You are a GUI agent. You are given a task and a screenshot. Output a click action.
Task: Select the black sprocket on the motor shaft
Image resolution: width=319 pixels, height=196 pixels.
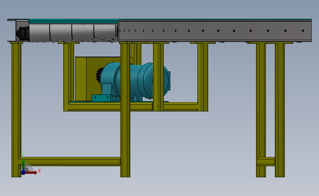[99, 75]
